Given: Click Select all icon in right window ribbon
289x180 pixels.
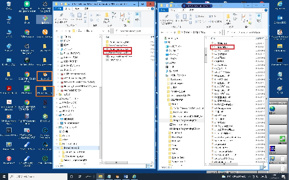Looking at the screenshot, I should (x=259, y=17).
